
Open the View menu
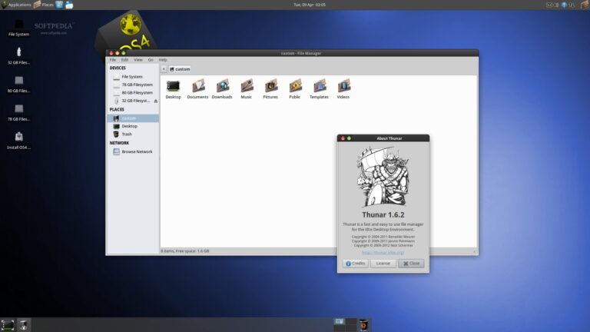(138, 59)
